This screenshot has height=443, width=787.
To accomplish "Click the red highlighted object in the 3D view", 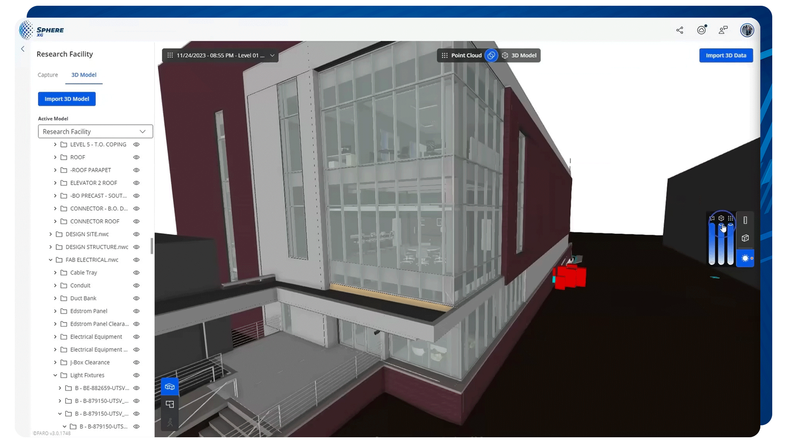I will [x=570, y=276].
